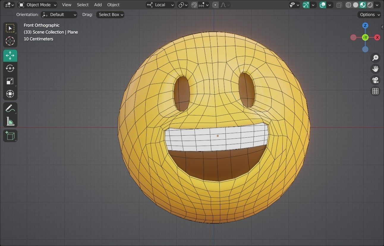The height and width of the screenshot is (246, 384).
Task: Open the gizmo settings dropdown arrow
Action: pyautogui.click(x=313, y=5)
